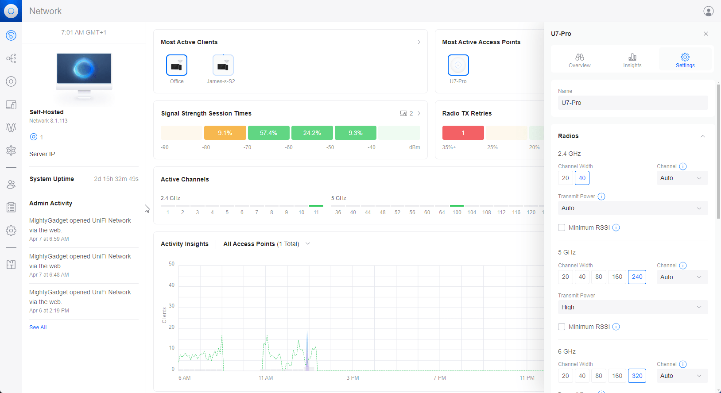This screenshot has height=393, width=721.
Task: Enable Minimum RSSI for 2.4 GHz
Action: pyautogui.click(x=562, y=227)
